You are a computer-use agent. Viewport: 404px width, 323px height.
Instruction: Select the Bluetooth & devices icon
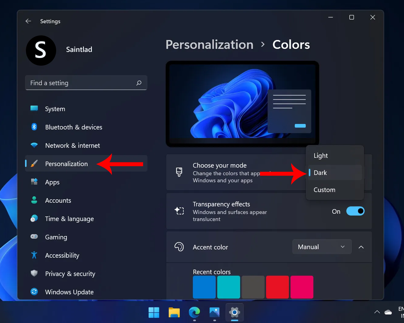click(x=34, y=127)
